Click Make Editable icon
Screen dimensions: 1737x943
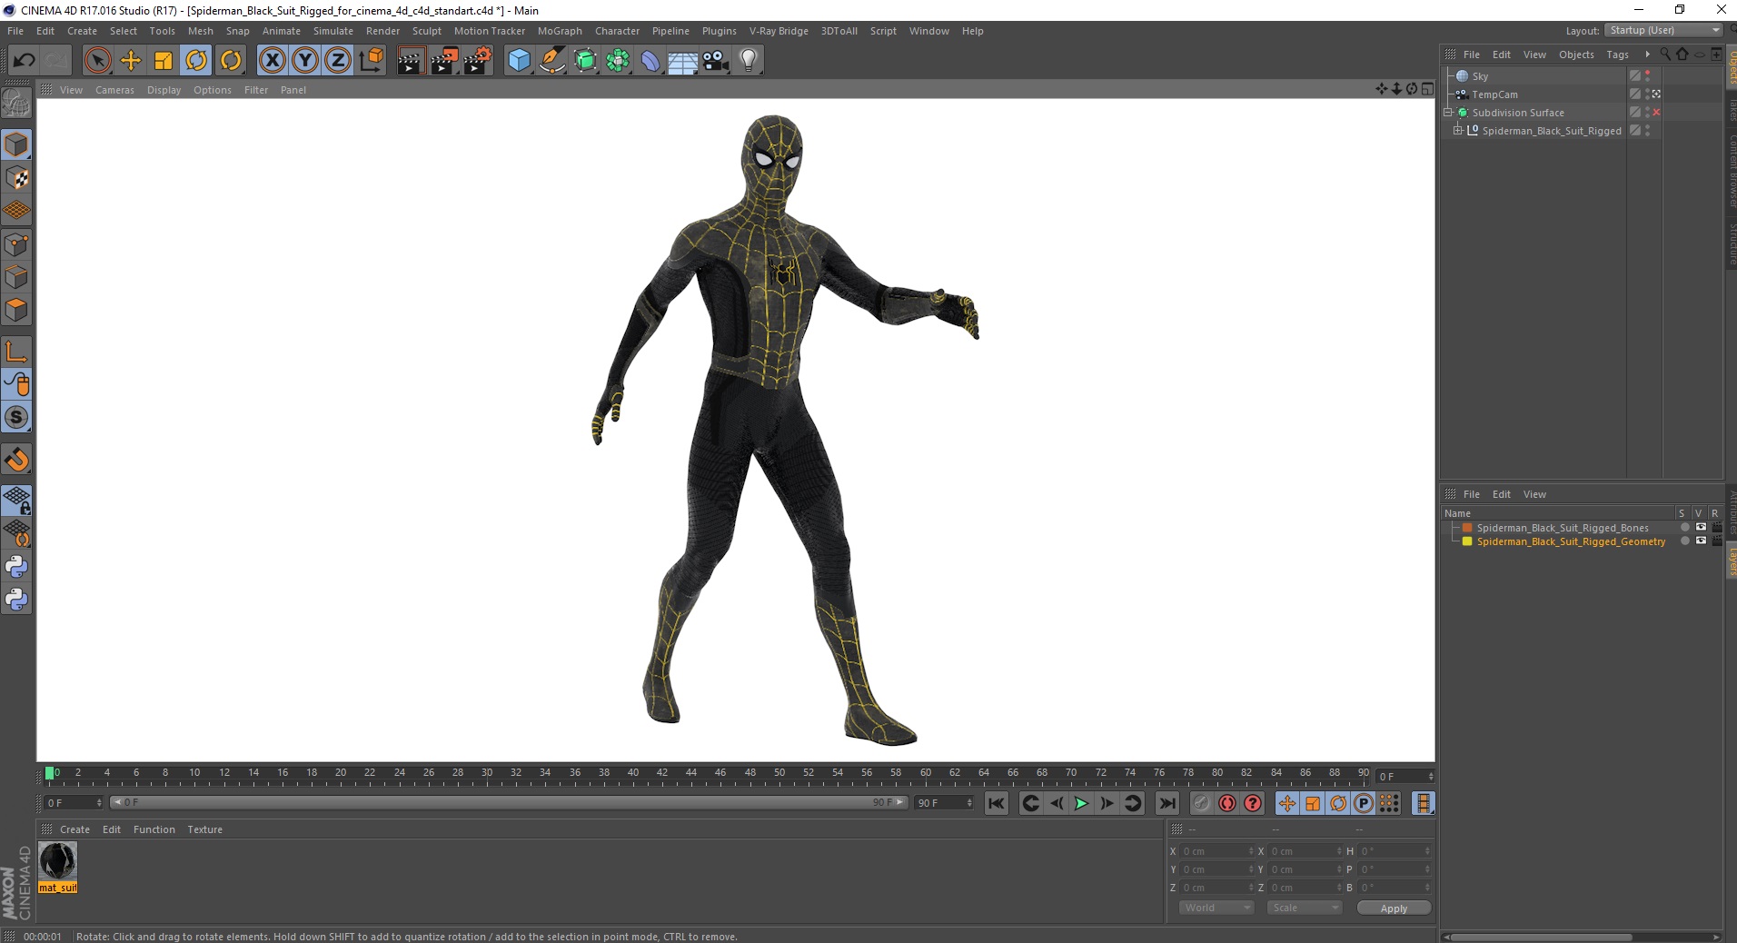click(16, 104)
